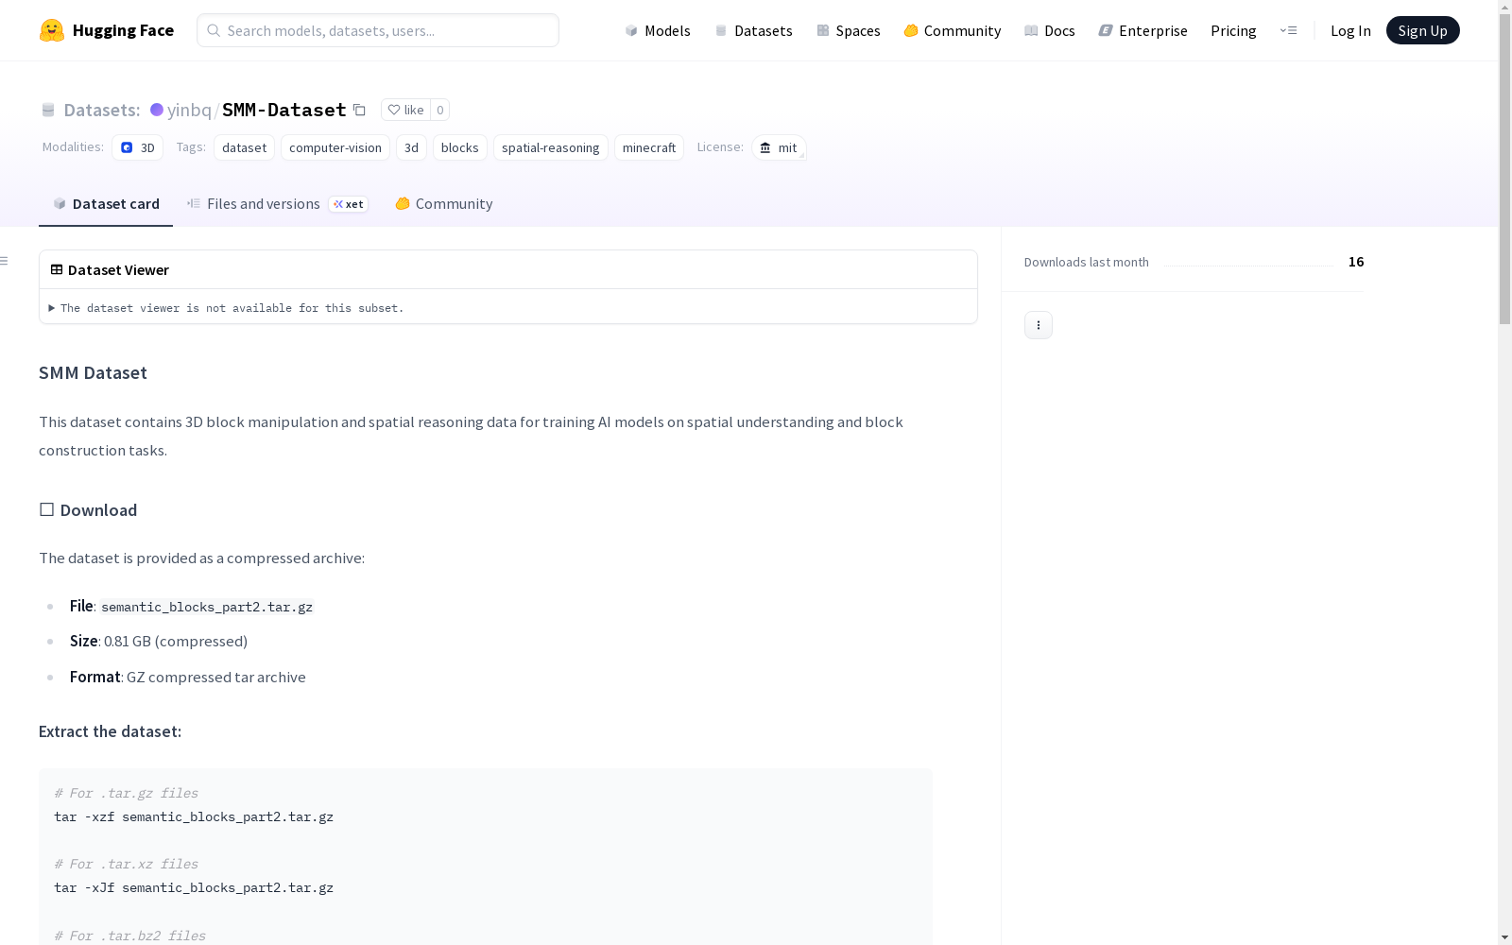Click the 3d tag
Viewport: 1512px width, 945px height.
411,147
